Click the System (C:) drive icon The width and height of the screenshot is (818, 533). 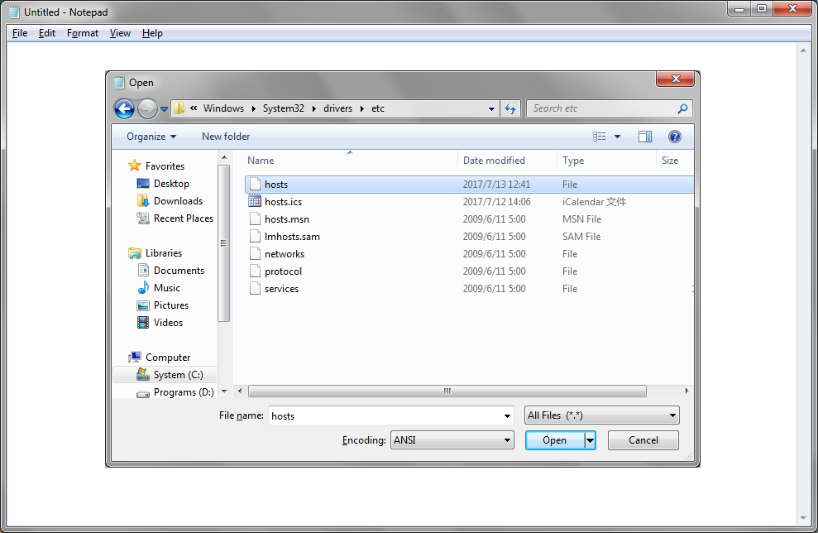(143, 374)
